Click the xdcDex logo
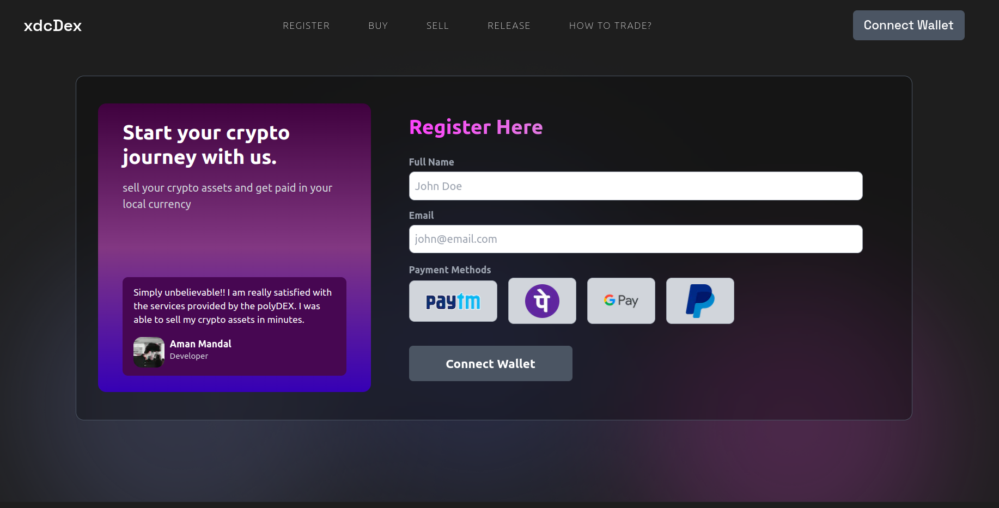 point(53,26)
